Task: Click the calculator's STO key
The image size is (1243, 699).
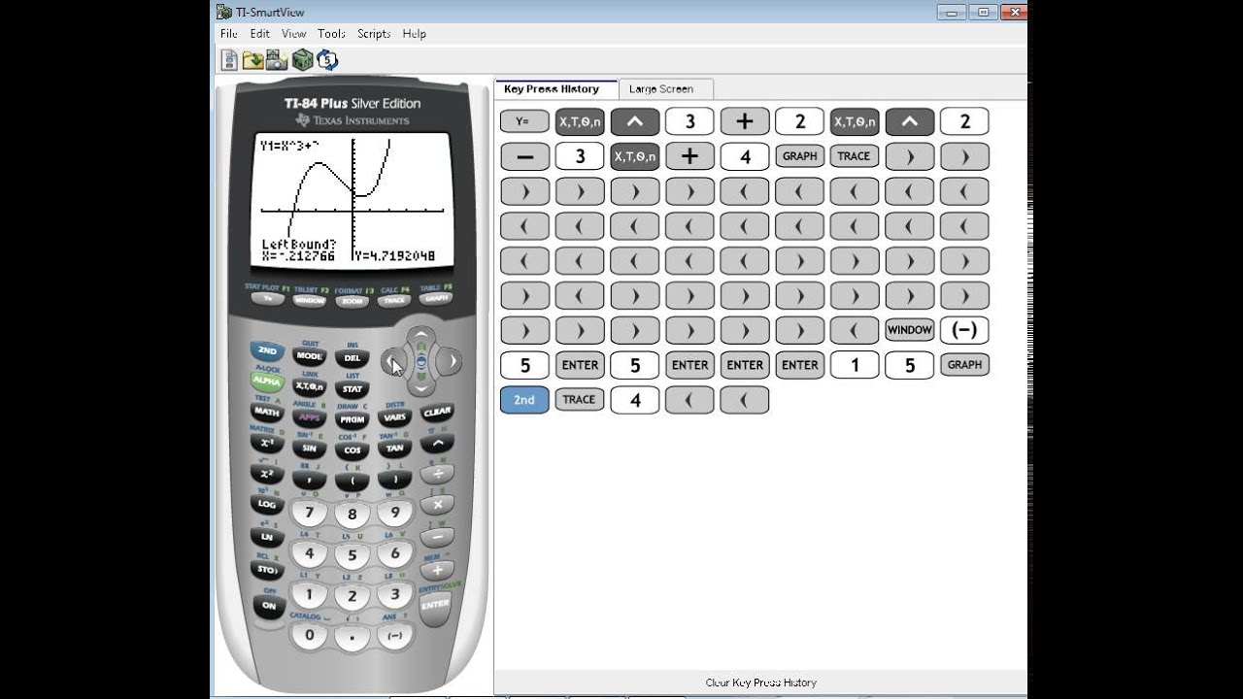Action: pyautogui.click(x=266, y=570)
